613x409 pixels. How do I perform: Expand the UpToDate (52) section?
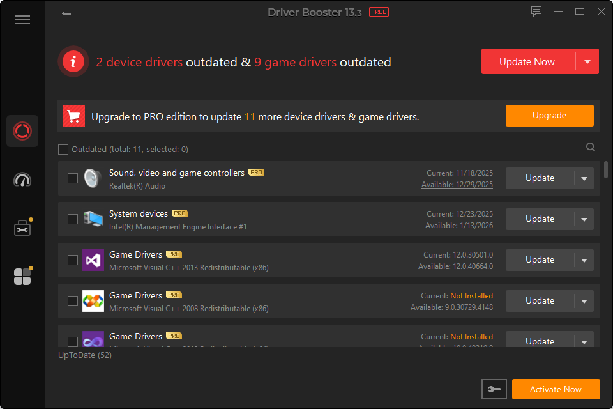pyautogui.click(x=85, y=355)
